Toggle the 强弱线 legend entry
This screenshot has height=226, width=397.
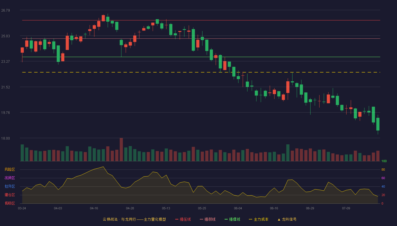click(208, 219)
